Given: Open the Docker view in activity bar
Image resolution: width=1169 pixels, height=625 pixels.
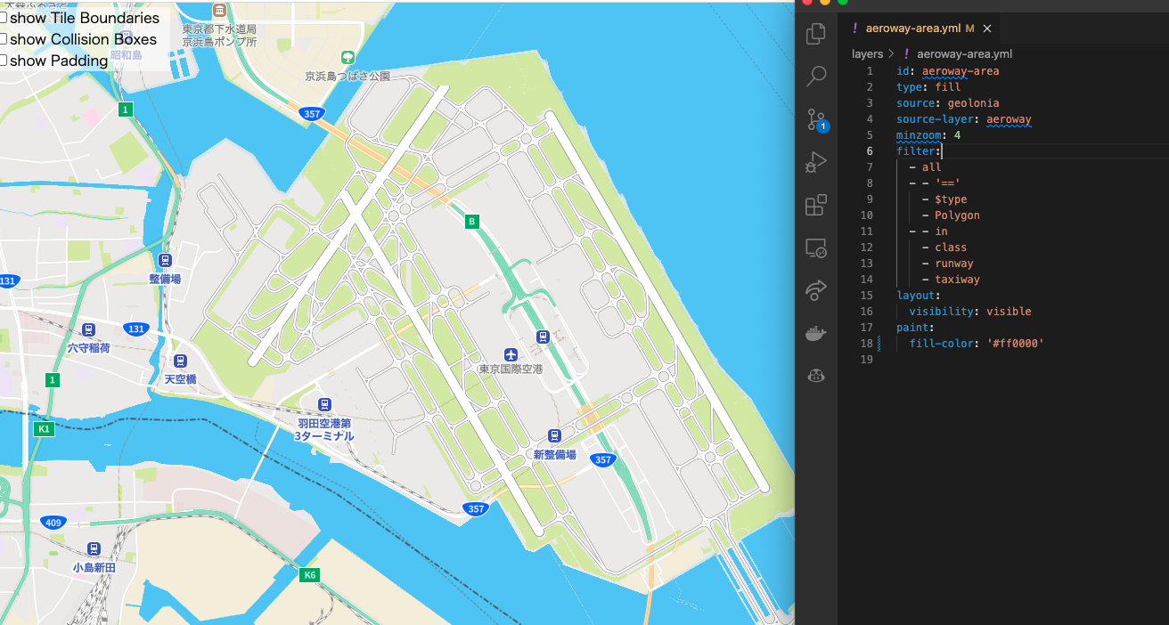Looking at the screenshot, I should click(815, 333).
